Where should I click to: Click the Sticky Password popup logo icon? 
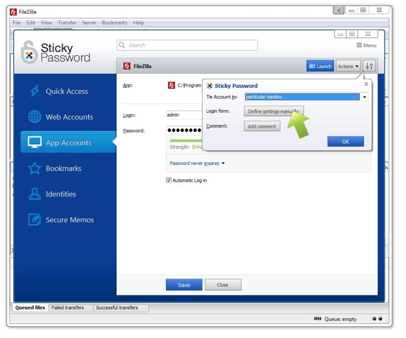click(210, 86)
